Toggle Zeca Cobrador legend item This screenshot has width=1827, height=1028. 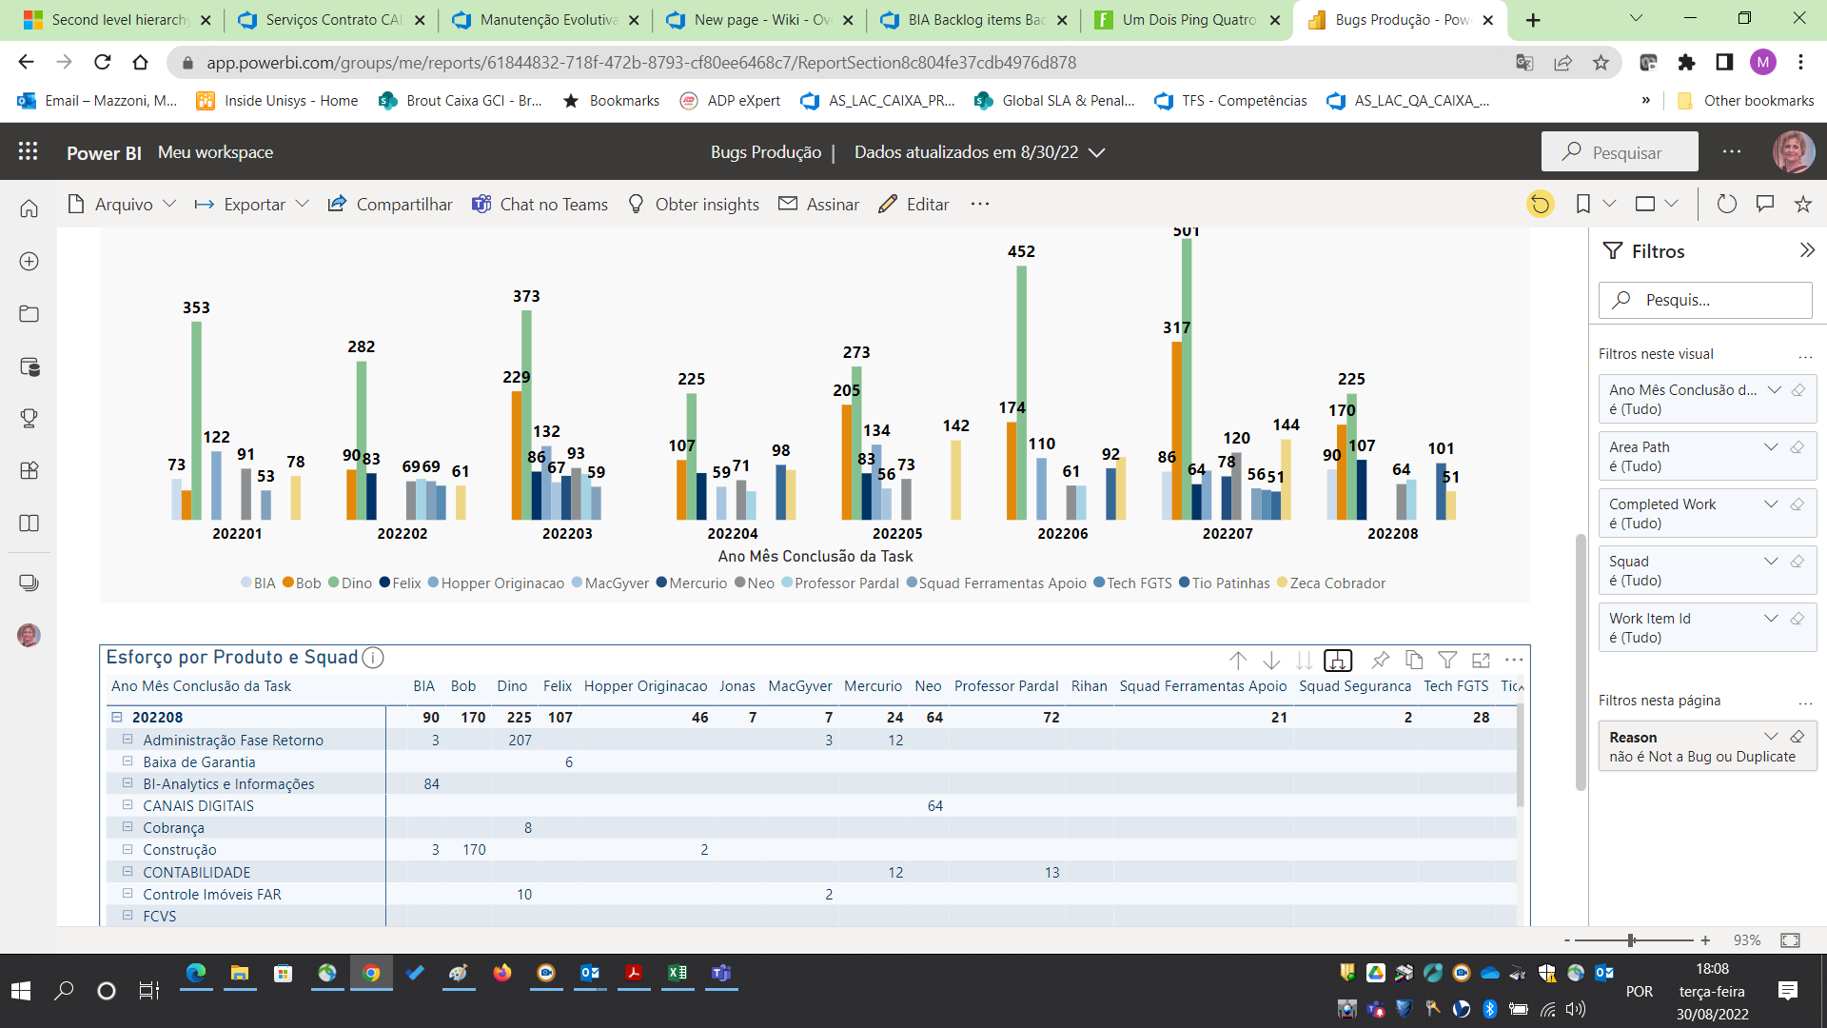point(1331,583)
